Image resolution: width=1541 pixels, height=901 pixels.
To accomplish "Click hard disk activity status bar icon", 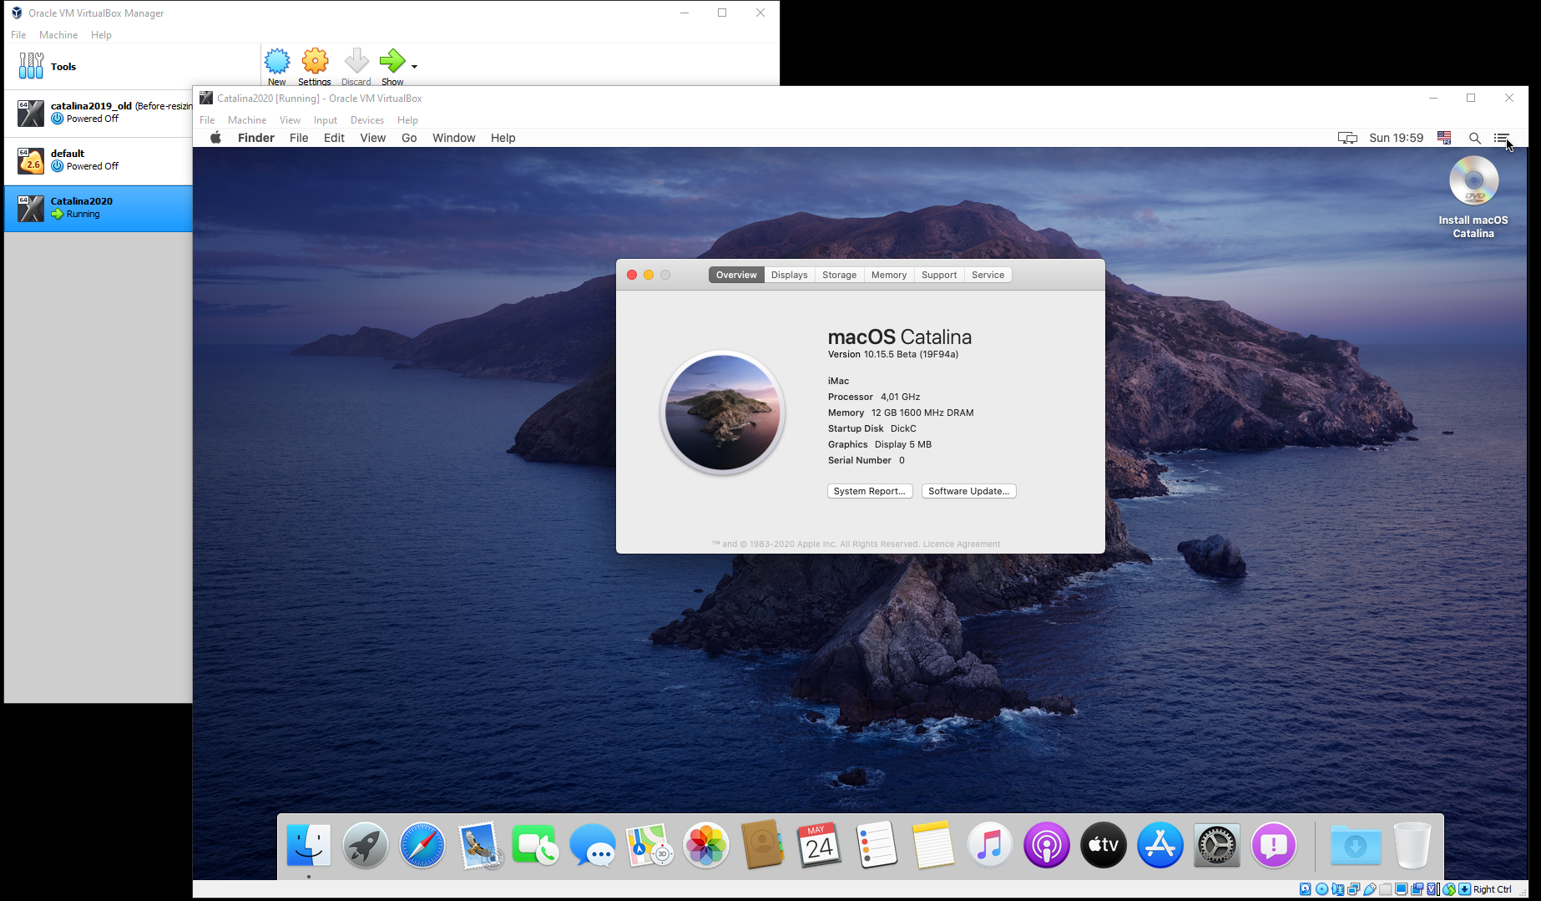I will (x=1306, y=889).
